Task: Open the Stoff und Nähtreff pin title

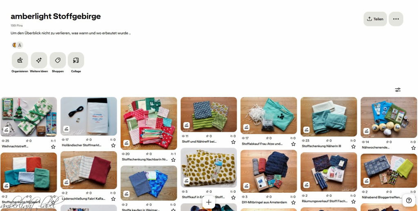Action: point(199,142)
